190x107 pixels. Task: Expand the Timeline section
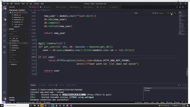tap(12, 100)
